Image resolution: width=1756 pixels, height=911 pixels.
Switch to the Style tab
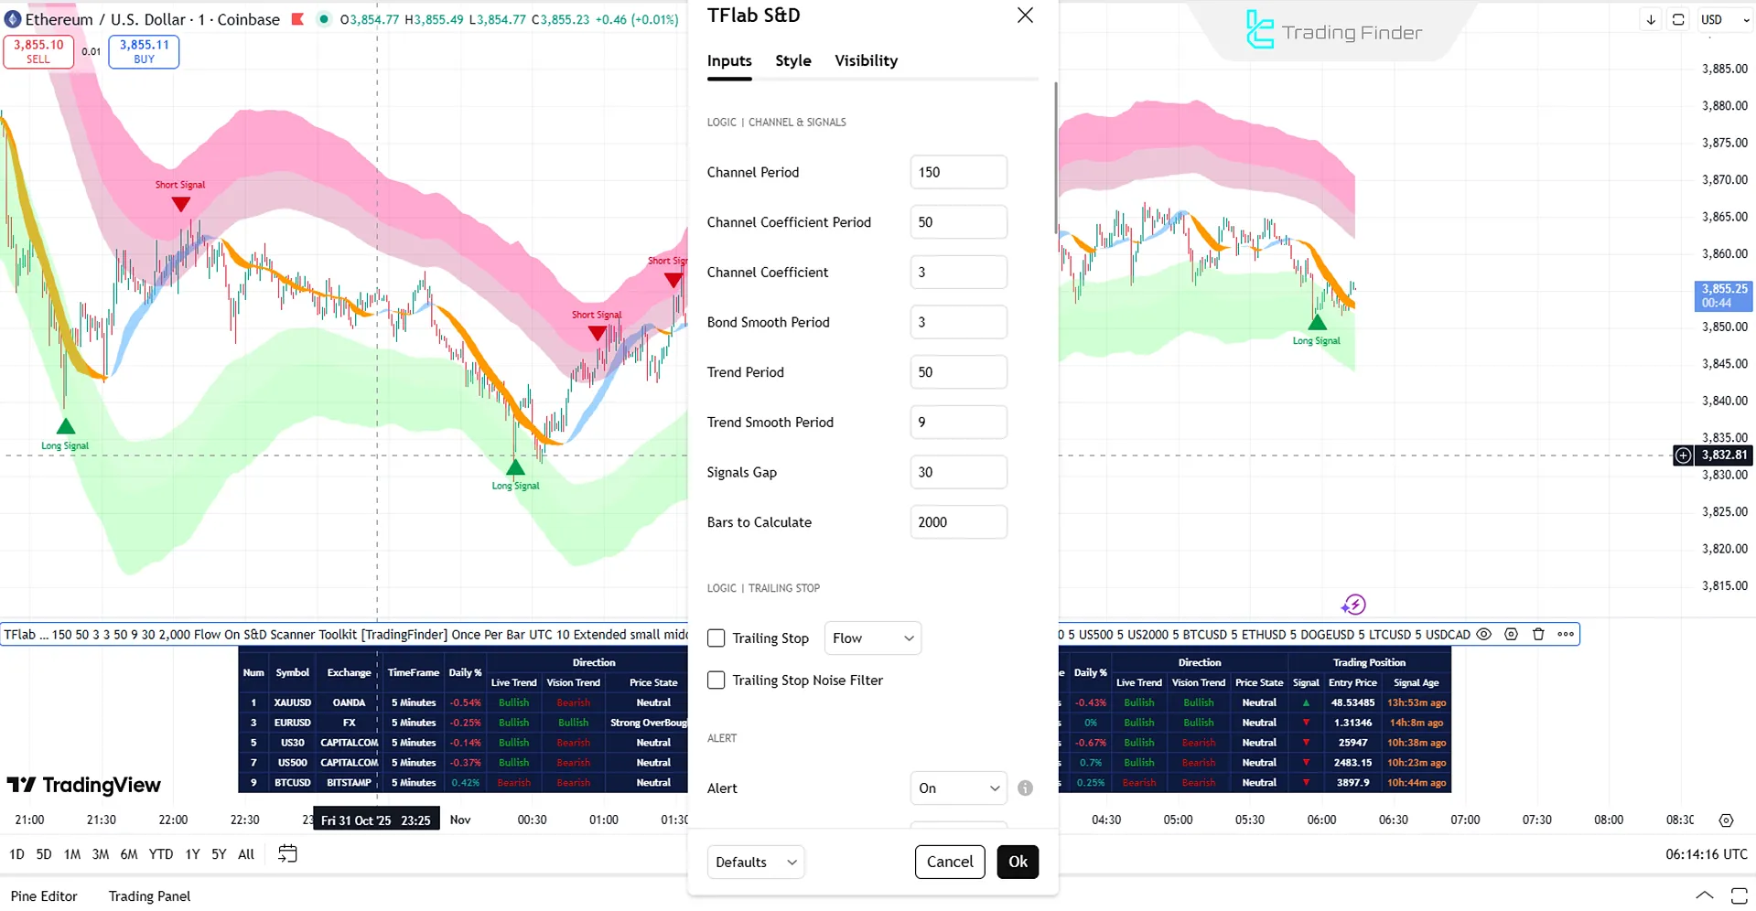(792, 60)
